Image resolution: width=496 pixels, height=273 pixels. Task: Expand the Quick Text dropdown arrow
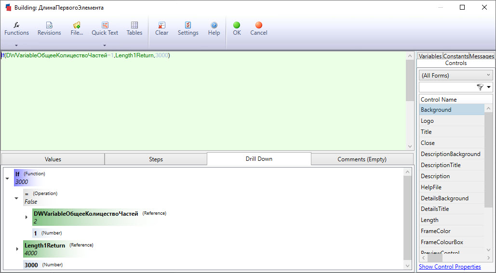[105, 45]
